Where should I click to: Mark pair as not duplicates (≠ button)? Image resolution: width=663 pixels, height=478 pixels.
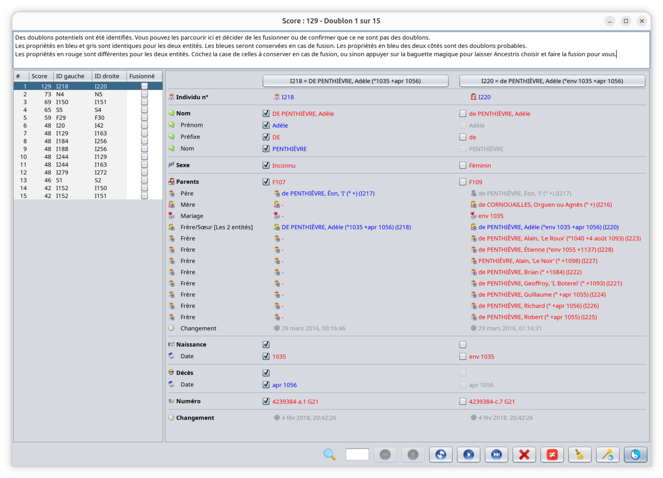click(552, 455)
